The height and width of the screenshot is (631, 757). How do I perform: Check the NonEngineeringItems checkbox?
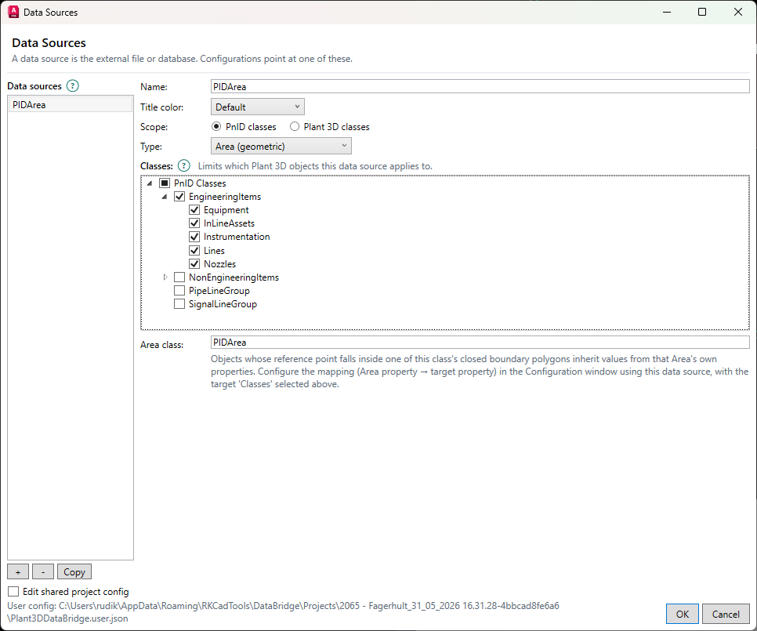(x=179, y=277)
